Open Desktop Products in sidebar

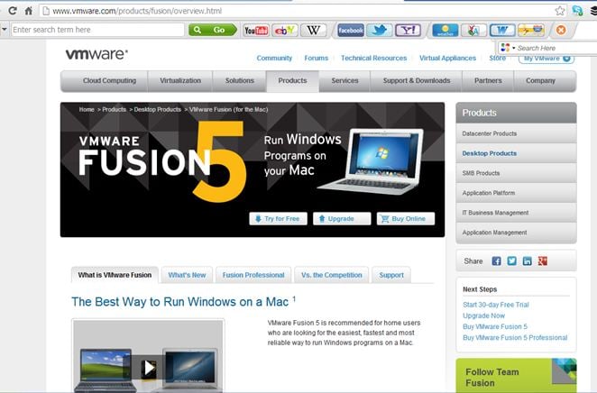(x=516, y=153)
